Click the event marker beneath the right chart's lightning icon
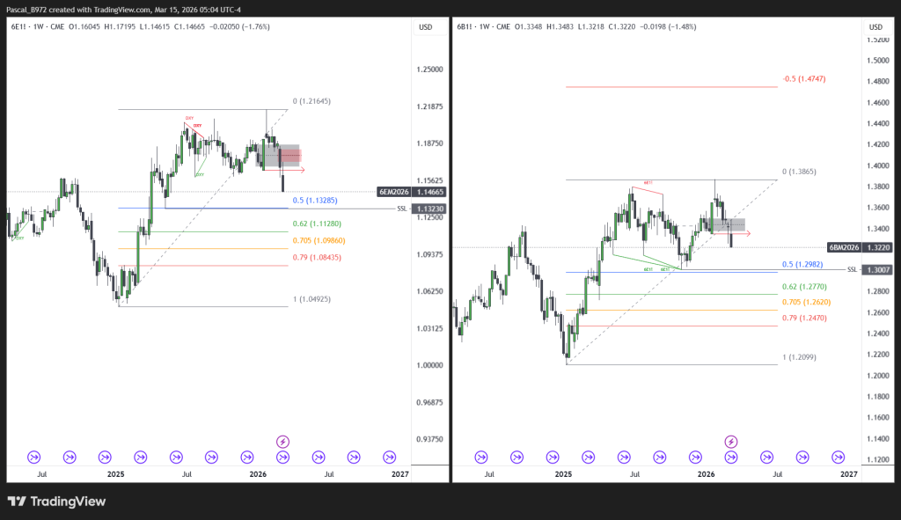The height and width of the screenshot is (520, 901). (x=730, y=457)
